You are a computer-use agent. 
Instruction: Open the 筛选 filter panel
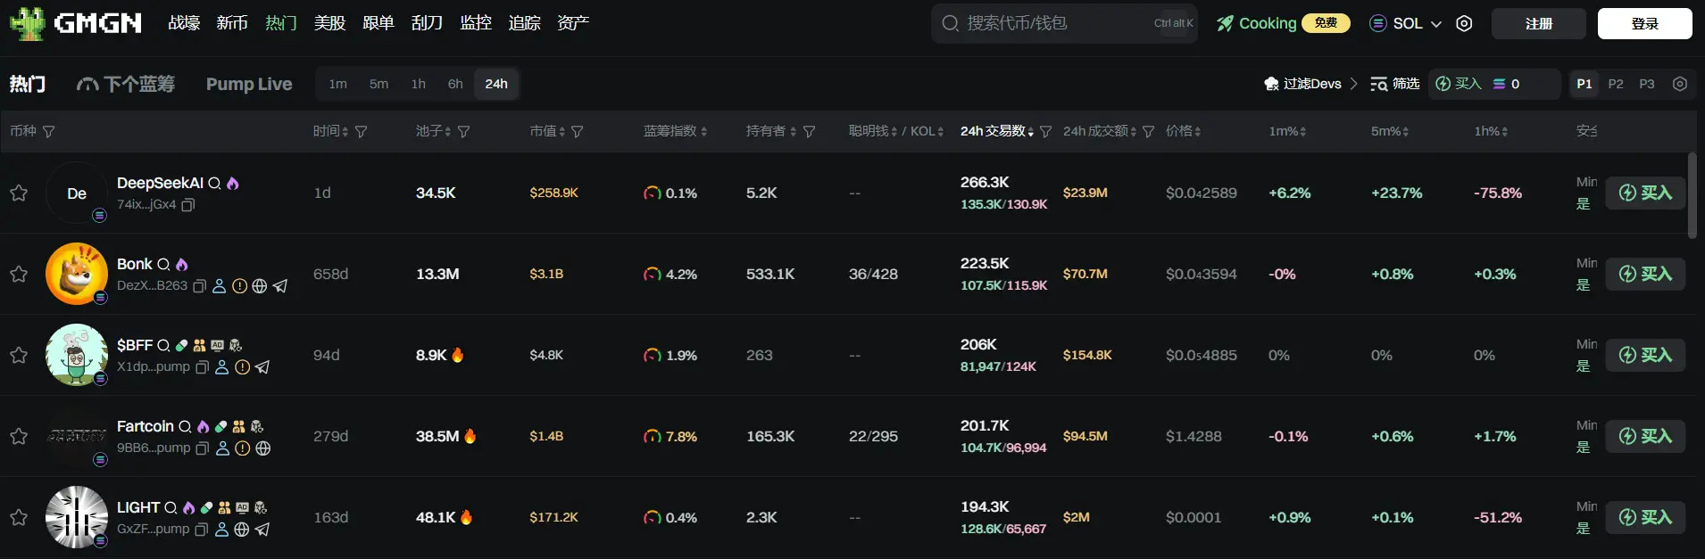1395,84
